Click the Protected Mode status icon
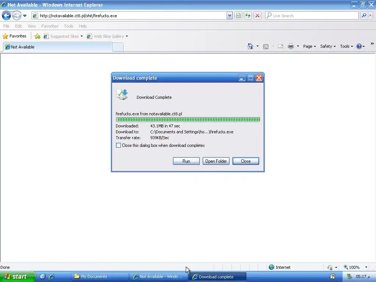This screenshot has width=376, height=282. point(330,267)
